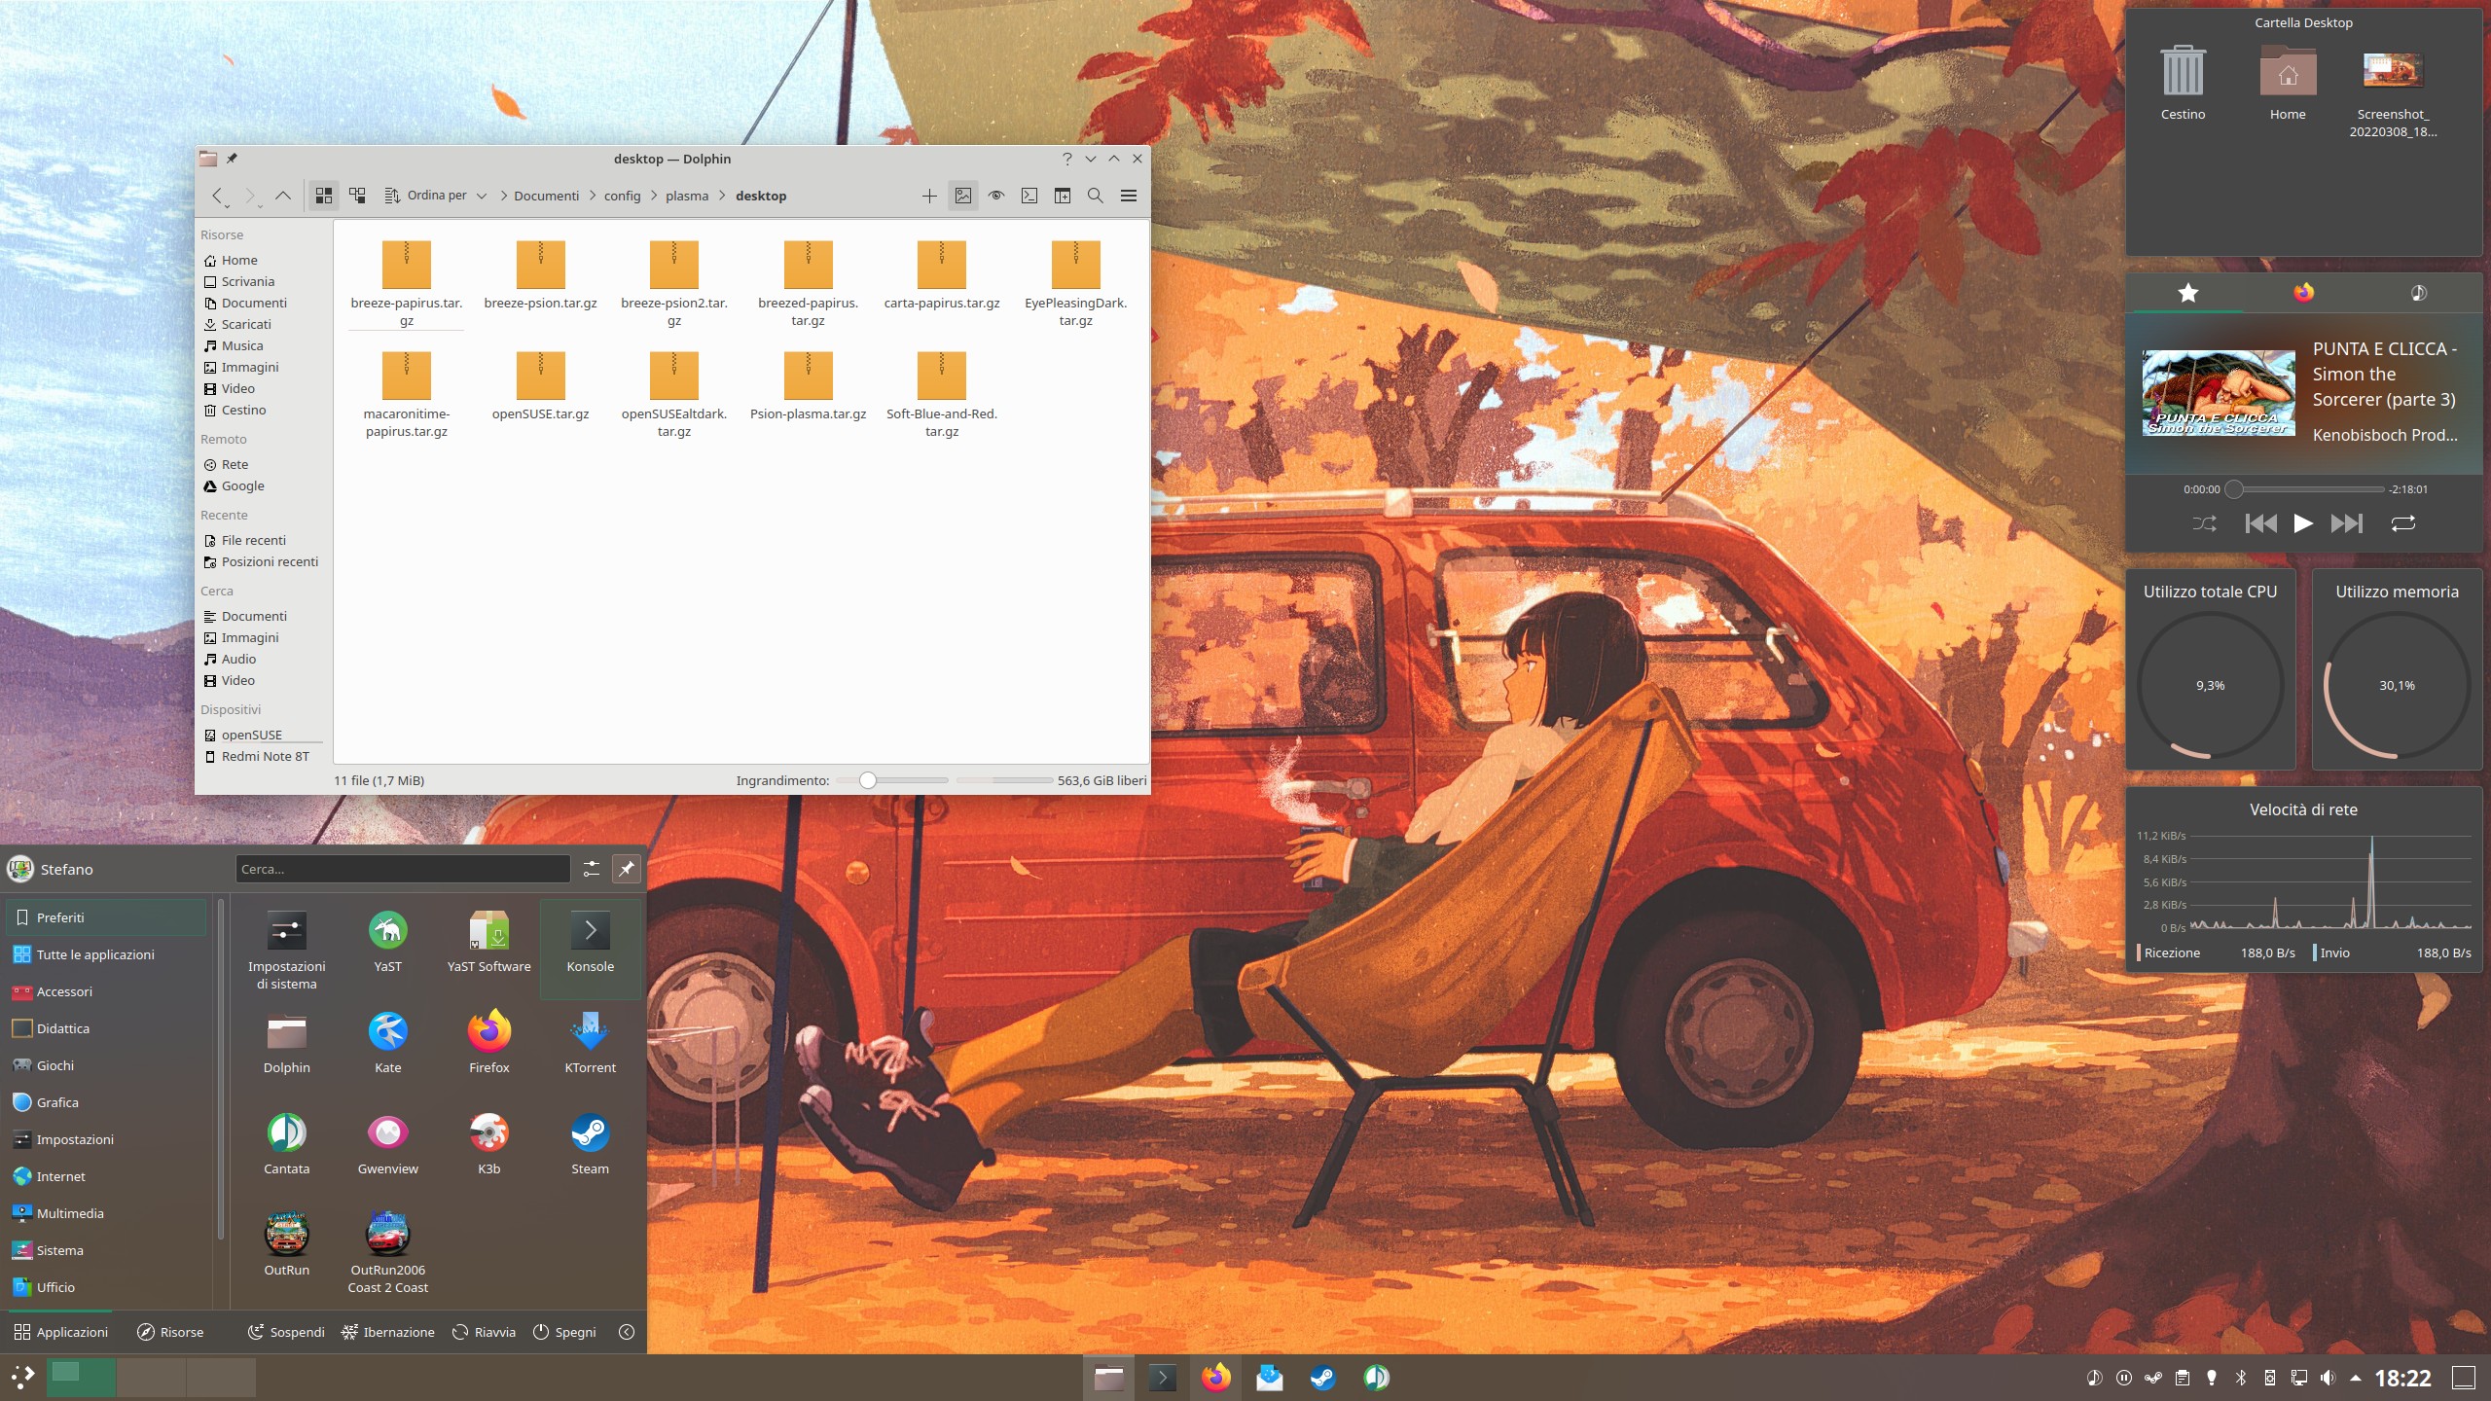Viewport: 2491px width, 1401px height.
Task: Open a new tab in Dolphin
Action: (929, 196)
